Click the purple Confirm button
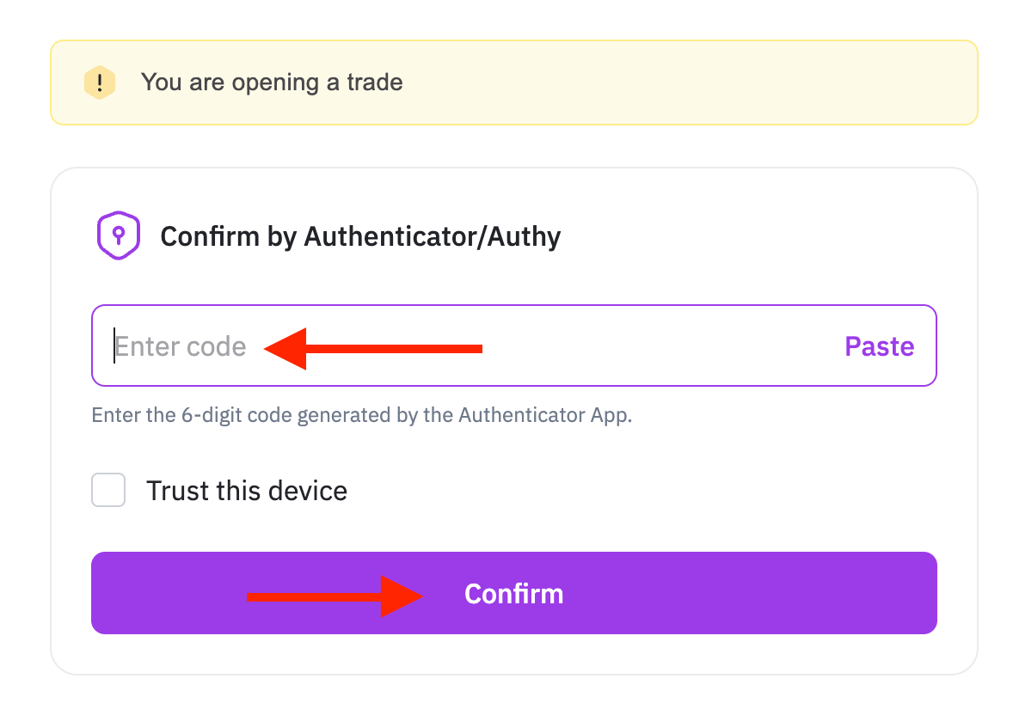Viewport: 1013px width, 703px height. pos(514,593)
